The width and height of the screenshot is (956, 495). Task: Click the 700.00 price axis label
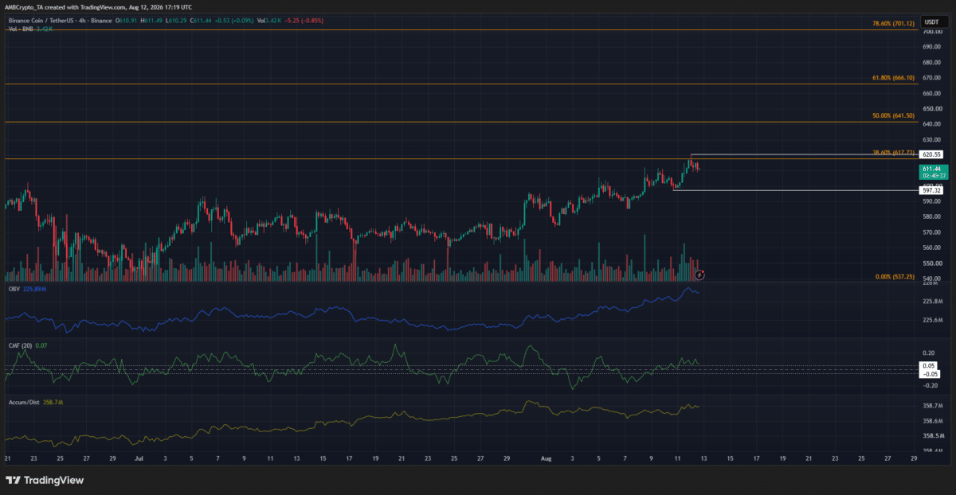point(931,32)
